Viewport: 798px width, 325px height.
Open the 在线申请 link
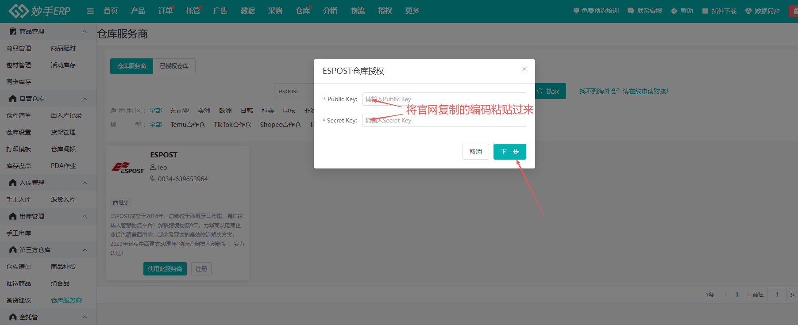click(x=641, y=91)
